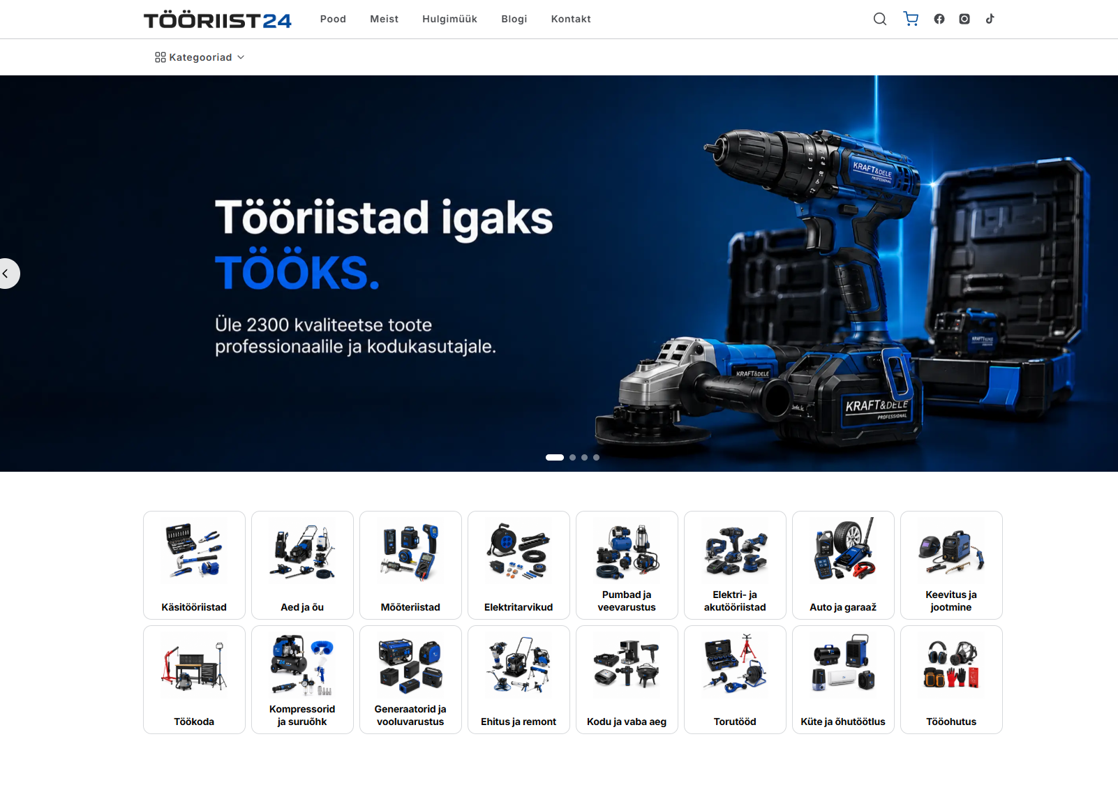The width and height of the screenshot is (1118, 806).
Task: Select the first (active) banner slide indicator
Action: 555,458
